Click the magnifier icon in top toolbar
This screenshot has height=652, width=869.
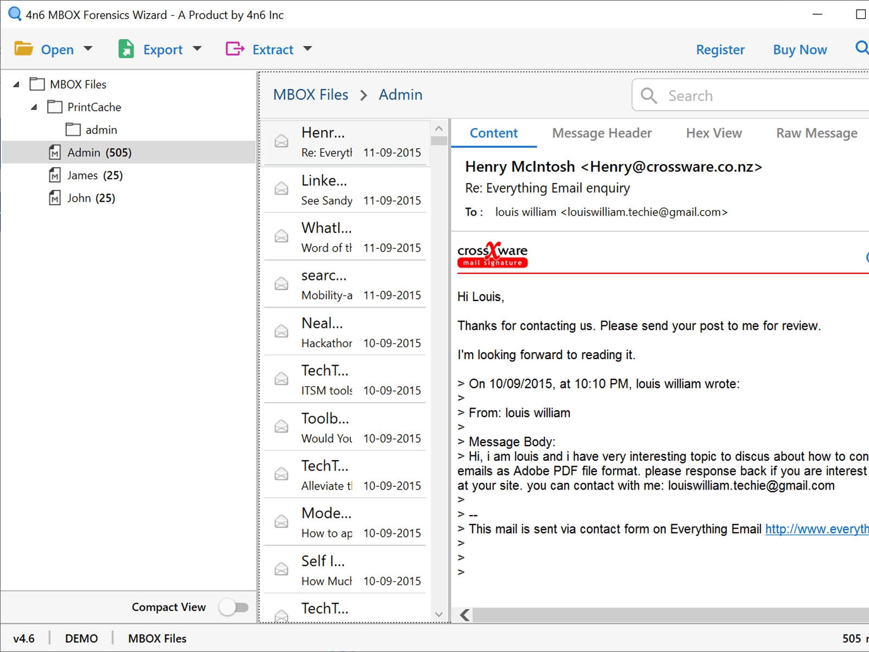[x=861, y=48]
